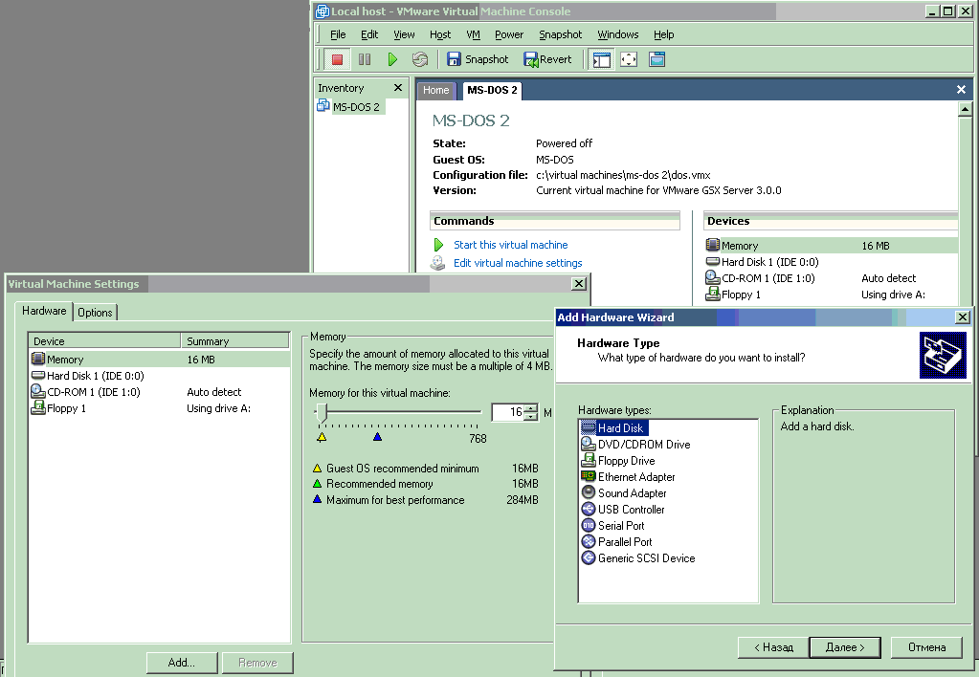Click the red Power Off toolbar button
Screen dimensions: 979x677
coord(337,59)
